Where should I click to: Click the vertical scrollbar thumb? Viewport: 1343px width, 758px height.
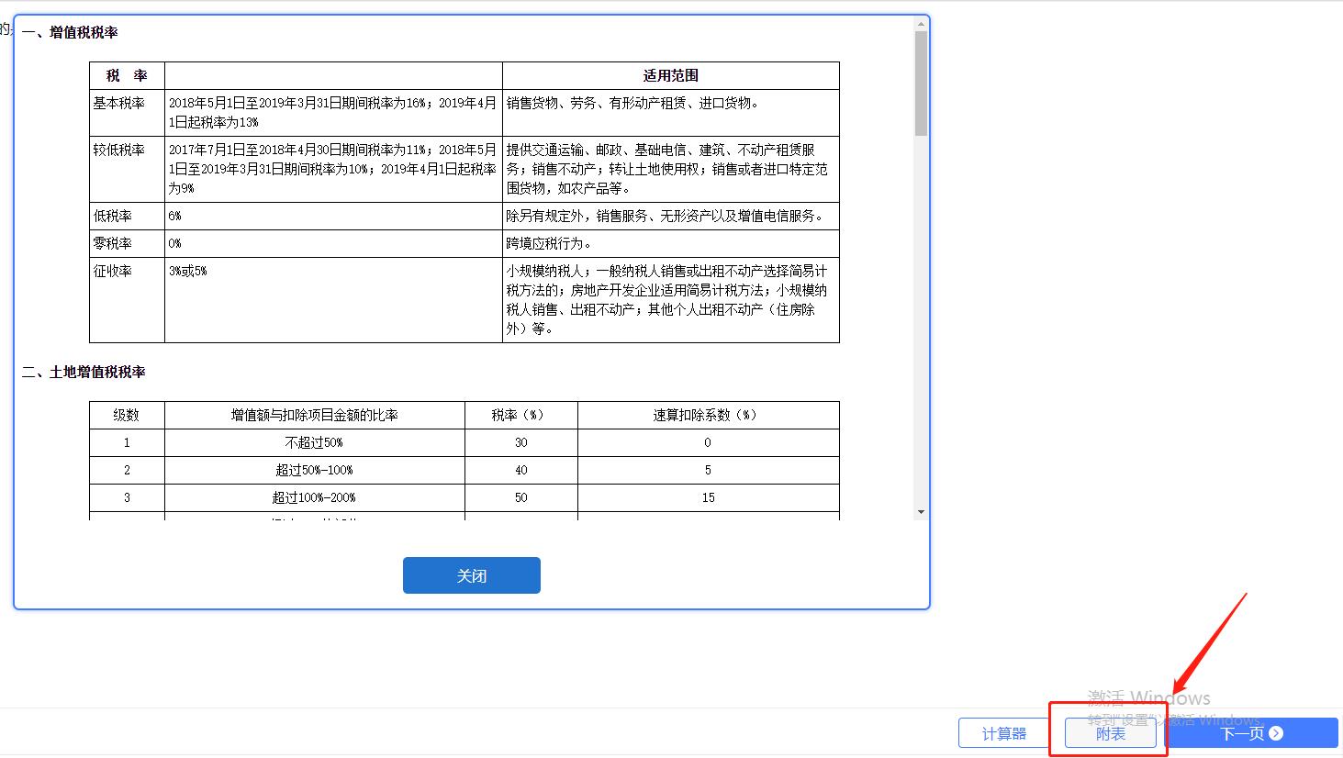921,83
